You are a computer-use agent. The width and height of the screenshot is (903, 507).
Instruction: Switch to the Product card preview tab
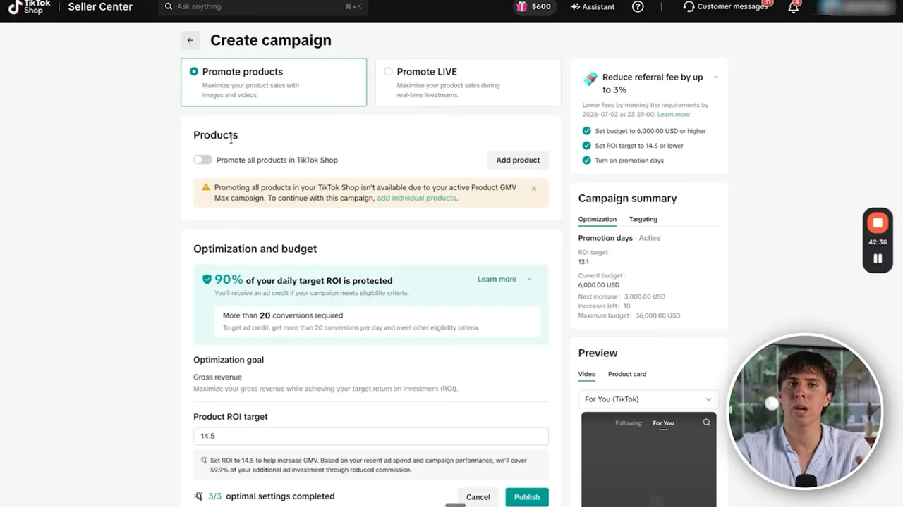tap(627, 374)
